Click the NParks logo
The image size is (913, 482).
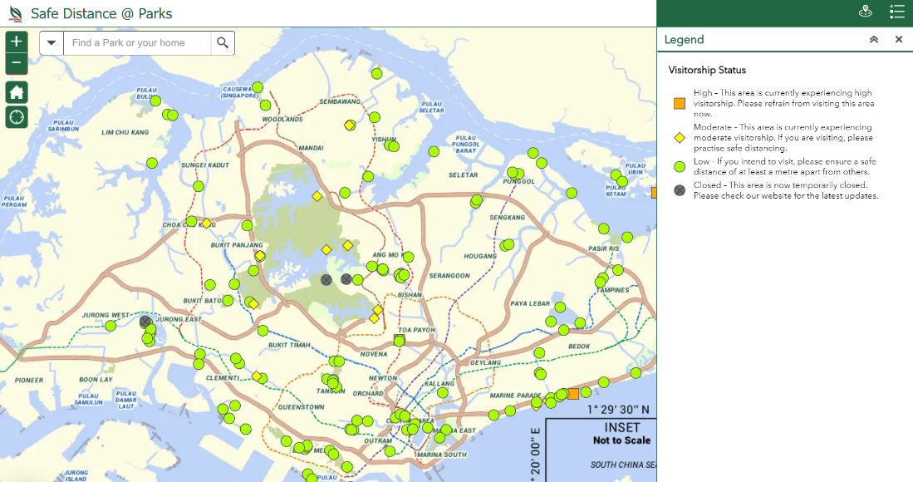[15, 13]
